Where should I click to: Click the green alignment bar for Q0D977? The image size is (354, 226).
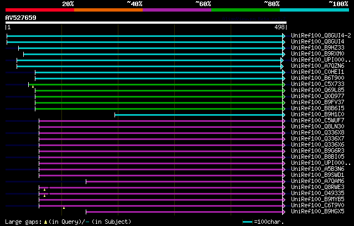[159, 96]
